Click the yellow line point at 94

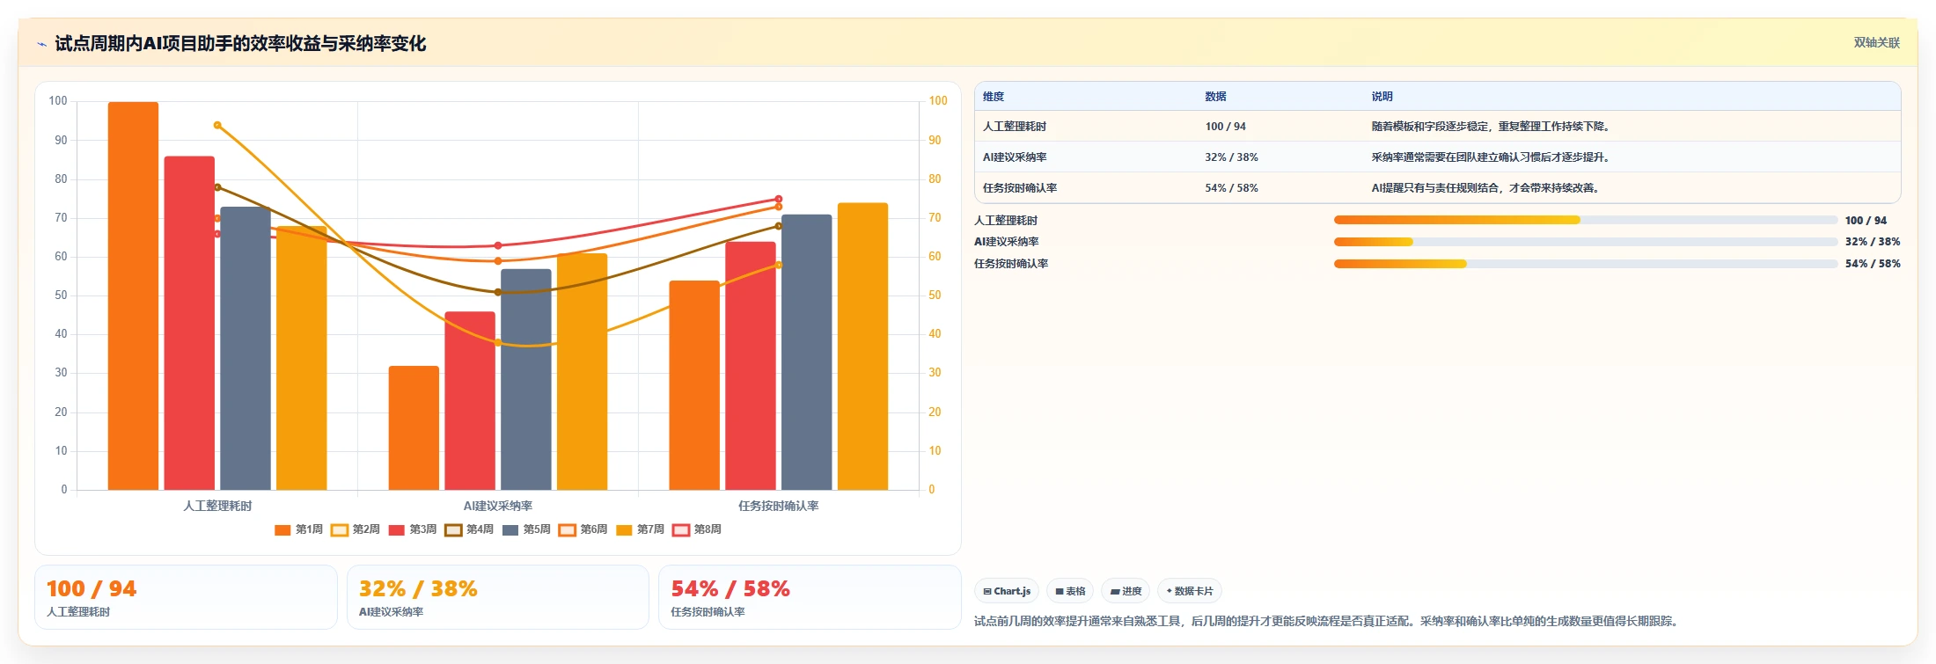tap(217, 125)
